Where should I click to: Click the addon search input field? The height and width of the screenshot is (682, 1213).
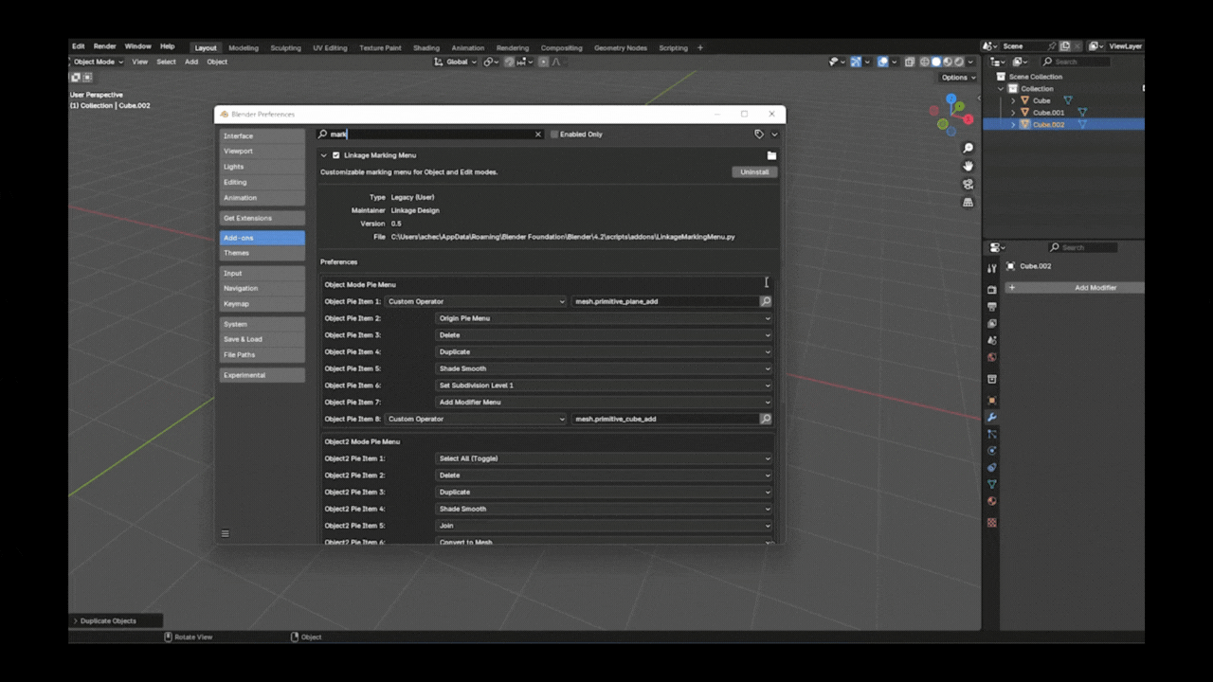[430, 135]
